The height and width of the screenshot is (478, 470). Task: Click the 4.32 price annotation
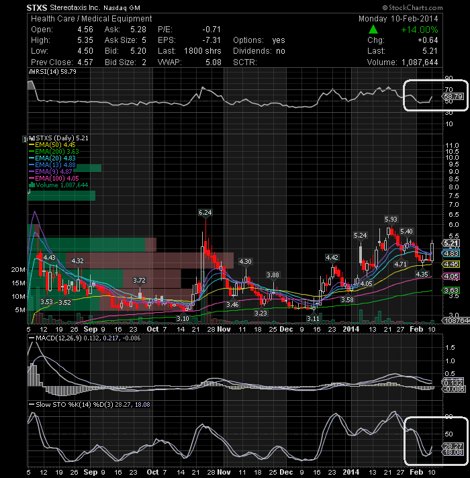77,261
